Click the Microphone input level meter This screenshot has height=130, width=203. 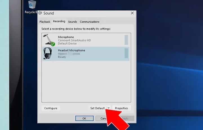click(126, 40)
